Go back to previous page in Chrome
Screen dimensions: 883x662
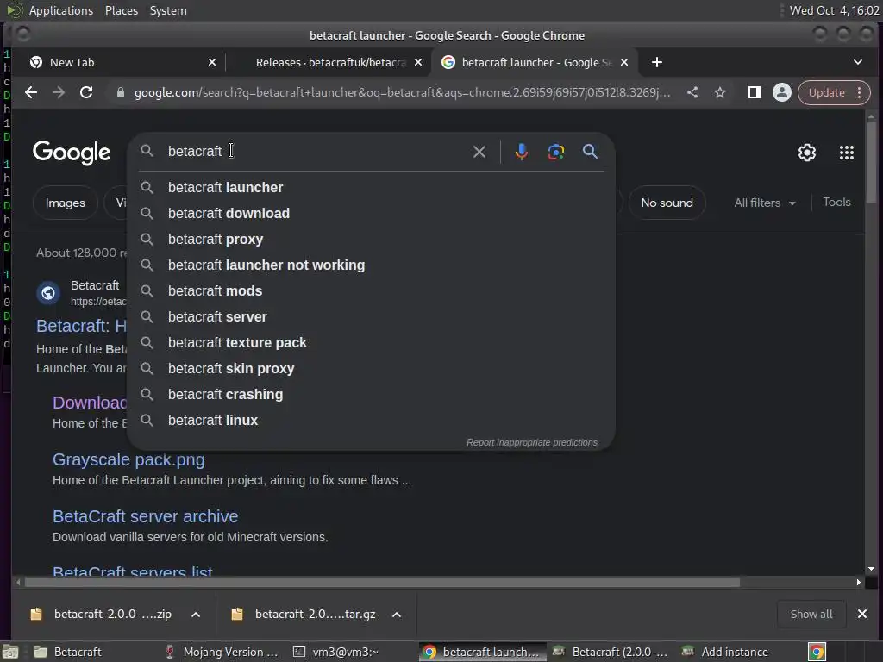(31, 93)
